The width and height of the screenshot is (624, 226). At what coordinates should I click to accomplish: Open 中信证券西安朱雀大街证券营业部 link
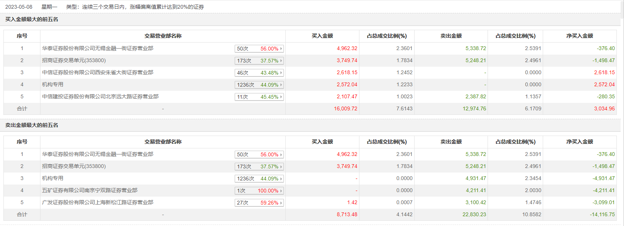[98, 73]
